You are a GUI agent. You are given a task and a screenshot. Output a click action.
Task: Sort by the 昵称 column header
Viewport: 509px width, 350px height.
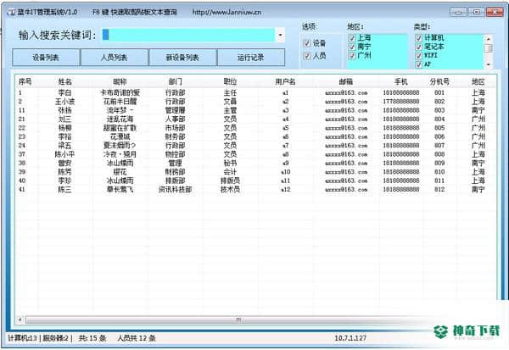click(120, 81)
